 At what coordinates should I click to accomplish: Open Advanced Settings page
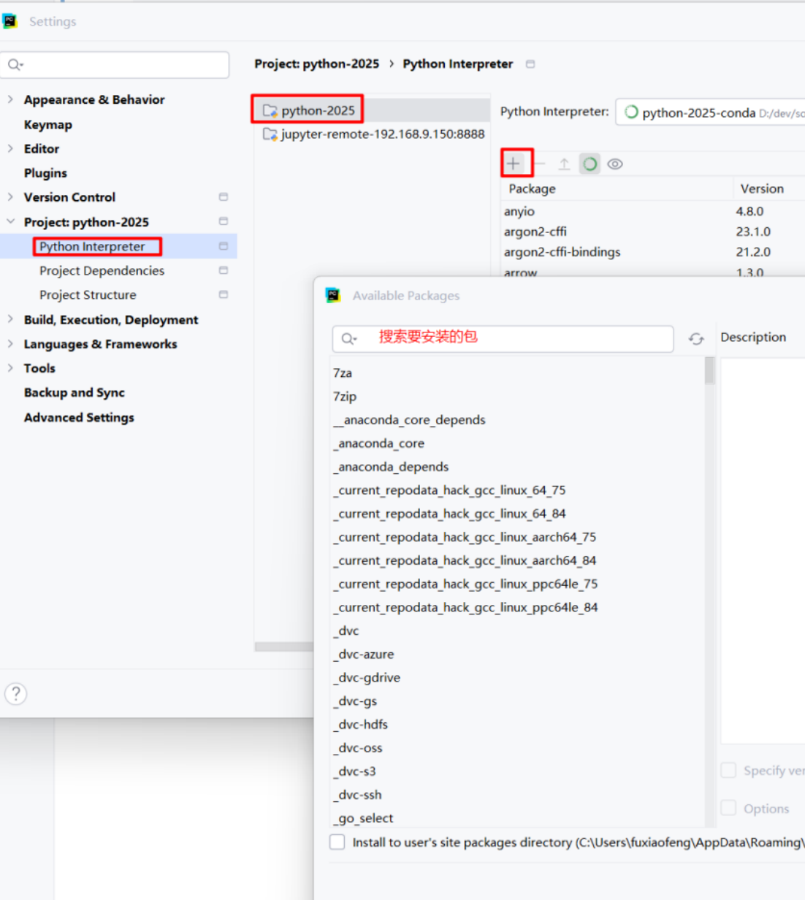pyautogui.click(x=79, y=417)
